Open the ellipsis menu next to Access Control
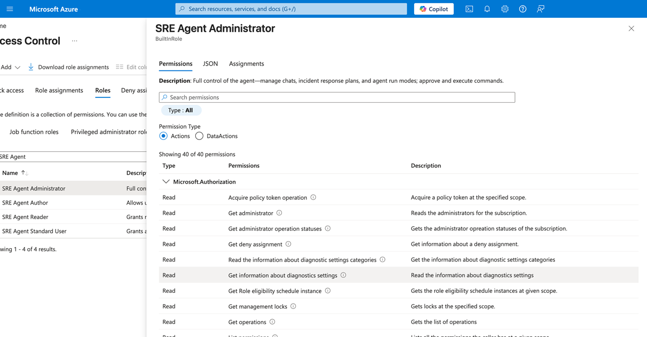Screen dimensions: 647x337 pyautogui.click(x=74, y=41)
